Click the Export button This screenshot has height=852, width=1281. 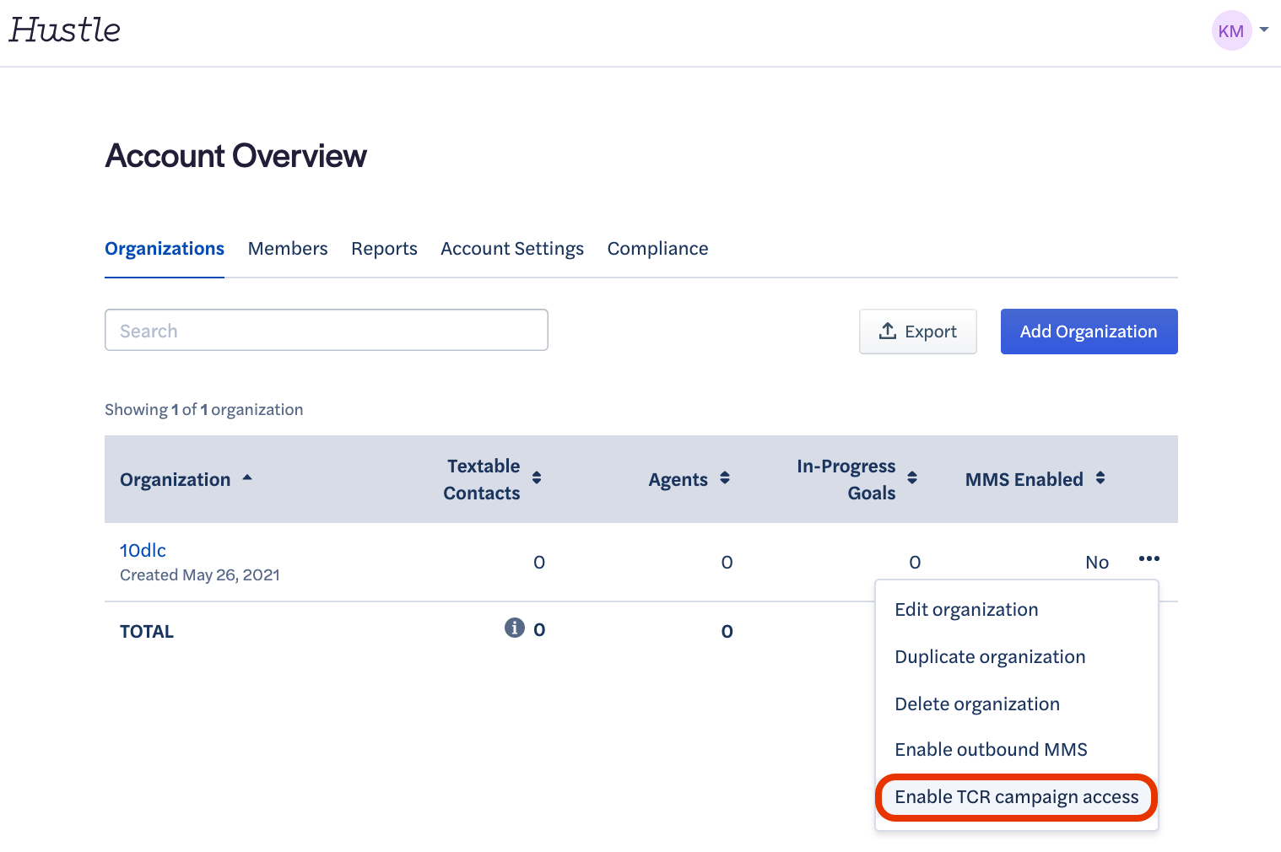coord(917,332)
